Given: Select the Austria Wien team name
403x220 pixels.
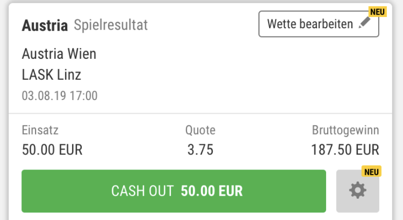Looking at the screenshot, I should (x=59, y=54).
